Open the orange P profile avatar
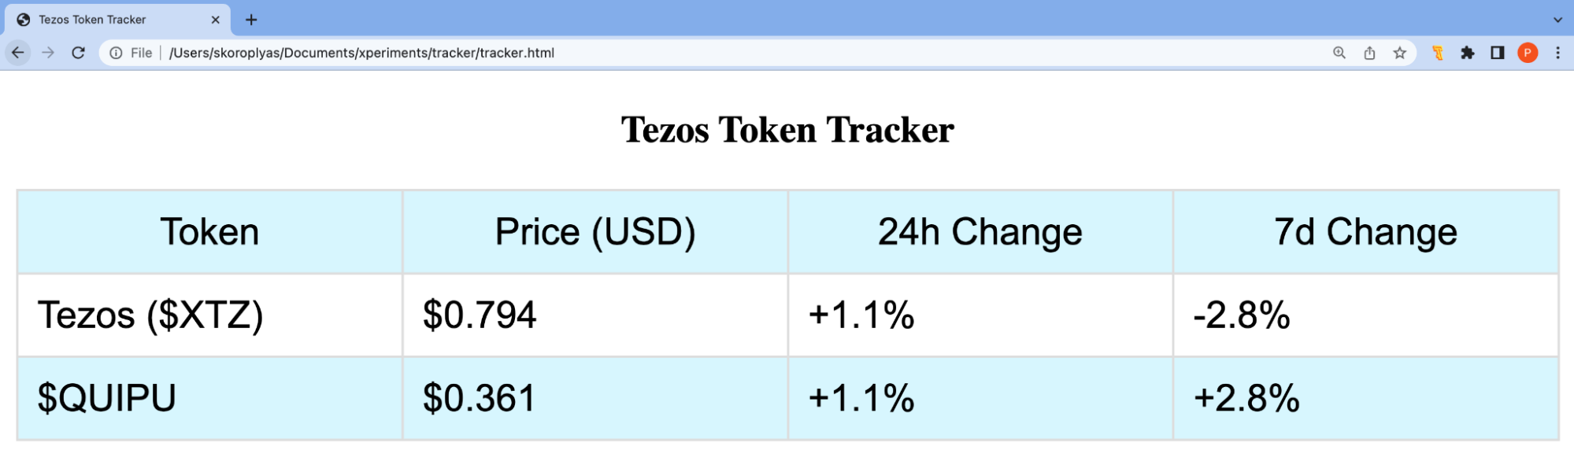 [1528, 53]
